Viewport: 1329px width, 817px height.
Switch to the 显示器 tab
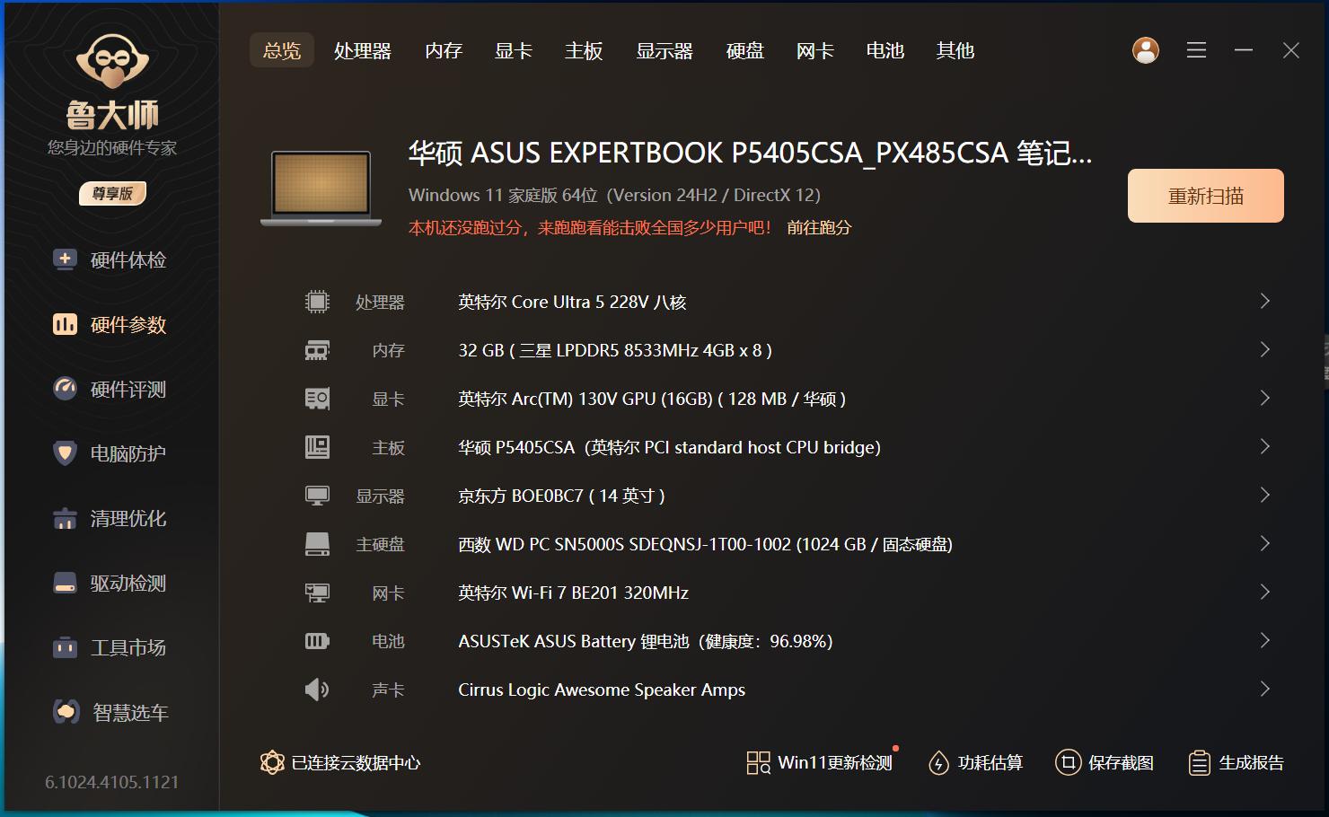[x=664, y=51]
